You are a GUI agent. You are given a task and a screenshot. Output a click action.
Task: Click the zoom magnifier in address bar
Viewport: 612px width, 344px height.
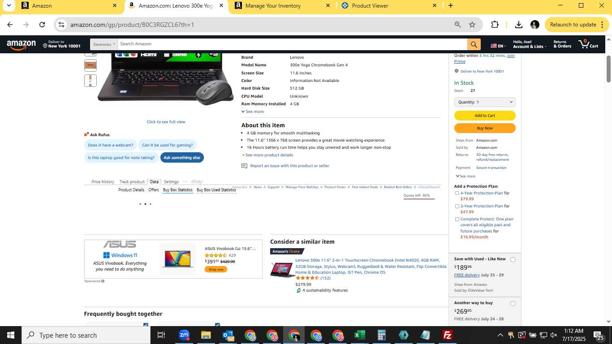tap(457, 25)
